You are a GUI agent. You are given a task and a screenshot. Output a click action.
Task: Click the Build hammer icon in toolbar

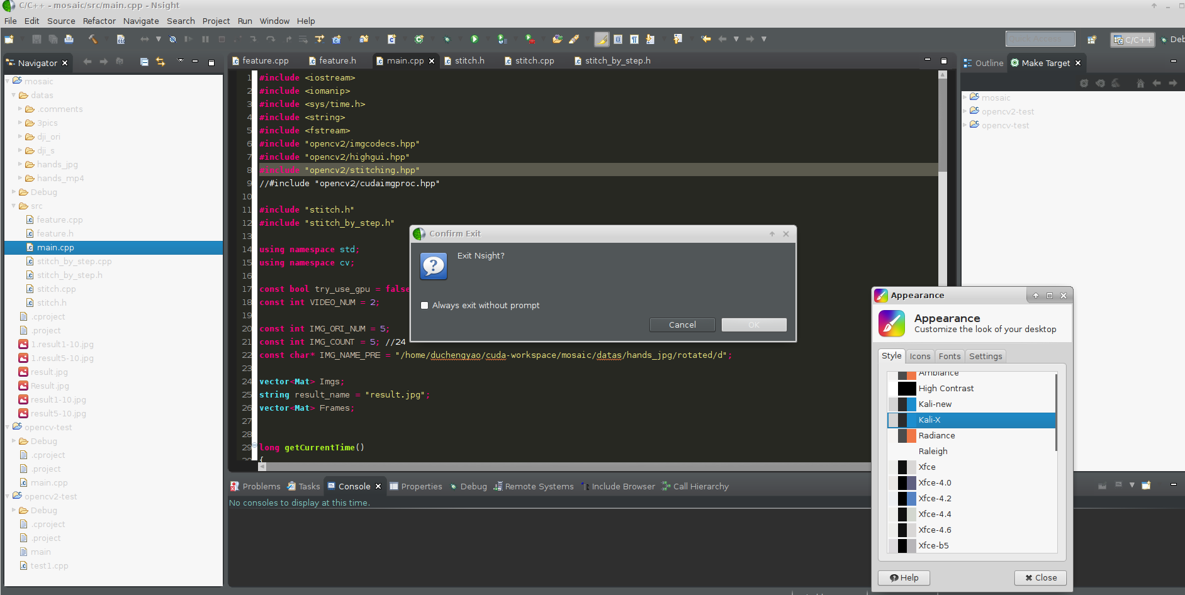click(93, 39)
